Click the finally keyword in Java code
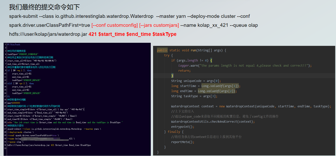Screen dimensions: 336x156 pyautogui.click(x=174, y=132)
